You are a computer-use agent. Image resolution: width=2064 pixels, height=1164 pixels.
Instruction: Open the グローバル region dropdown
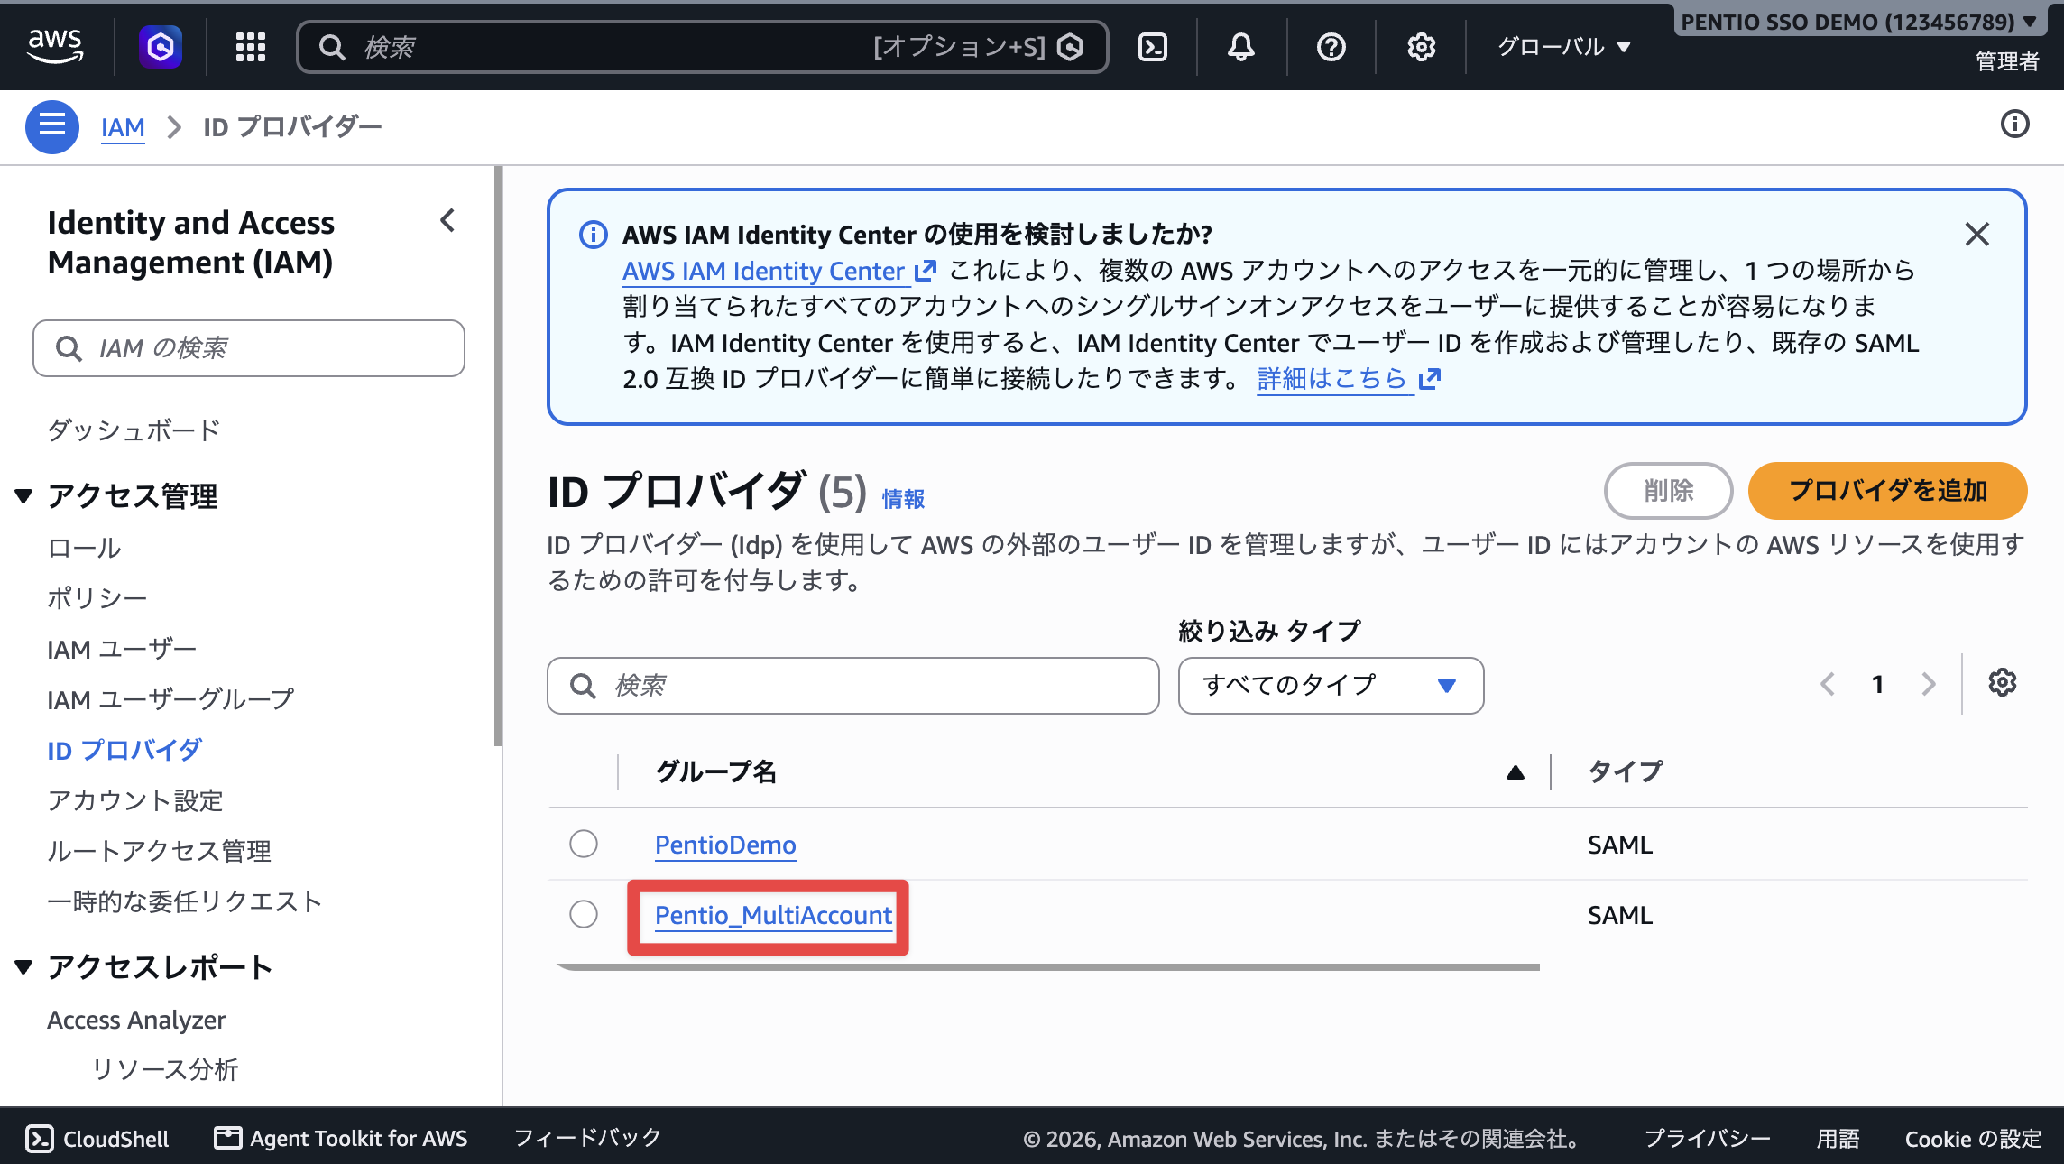coord(1563,47)
